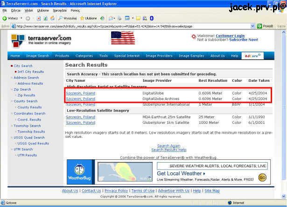This screenshot has width=287, height=207.
Task: Click the yellow Discuss note icon
Action: pyautogui.click(x=138, y=18)
